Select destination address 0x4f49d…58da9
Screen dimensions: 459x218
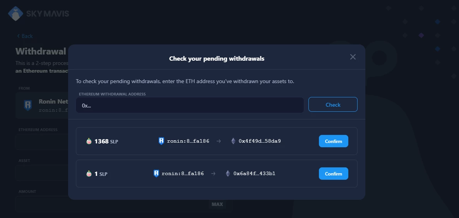click(x=260, y=141)
